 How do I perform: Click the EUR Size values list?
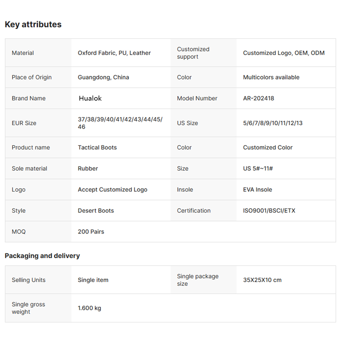click(120, 123)
